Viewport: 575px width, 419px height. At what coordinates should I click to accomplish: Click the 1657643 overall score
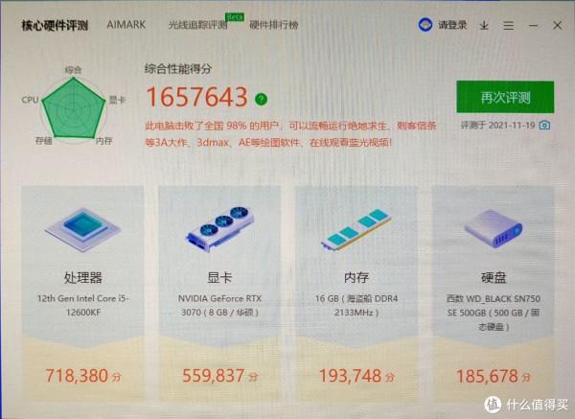coord(196,97)
